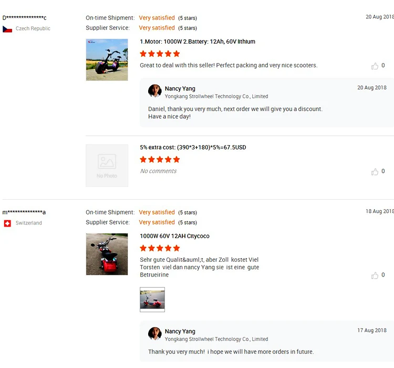394x368 pixels.
Task: Open the '1000W 60V 12AH Citycoco' product link
Action: coord(174,236)
